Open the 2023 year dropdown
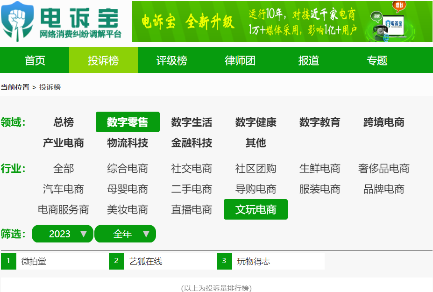This screenshot has width=433, height=292. point(63,234)
